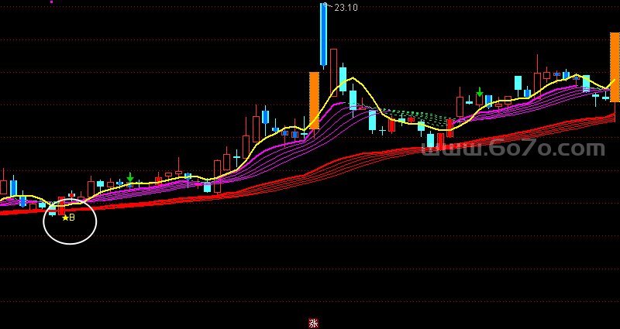Click the 23.10 high price label
620x329 pixels.
[346, 8]
